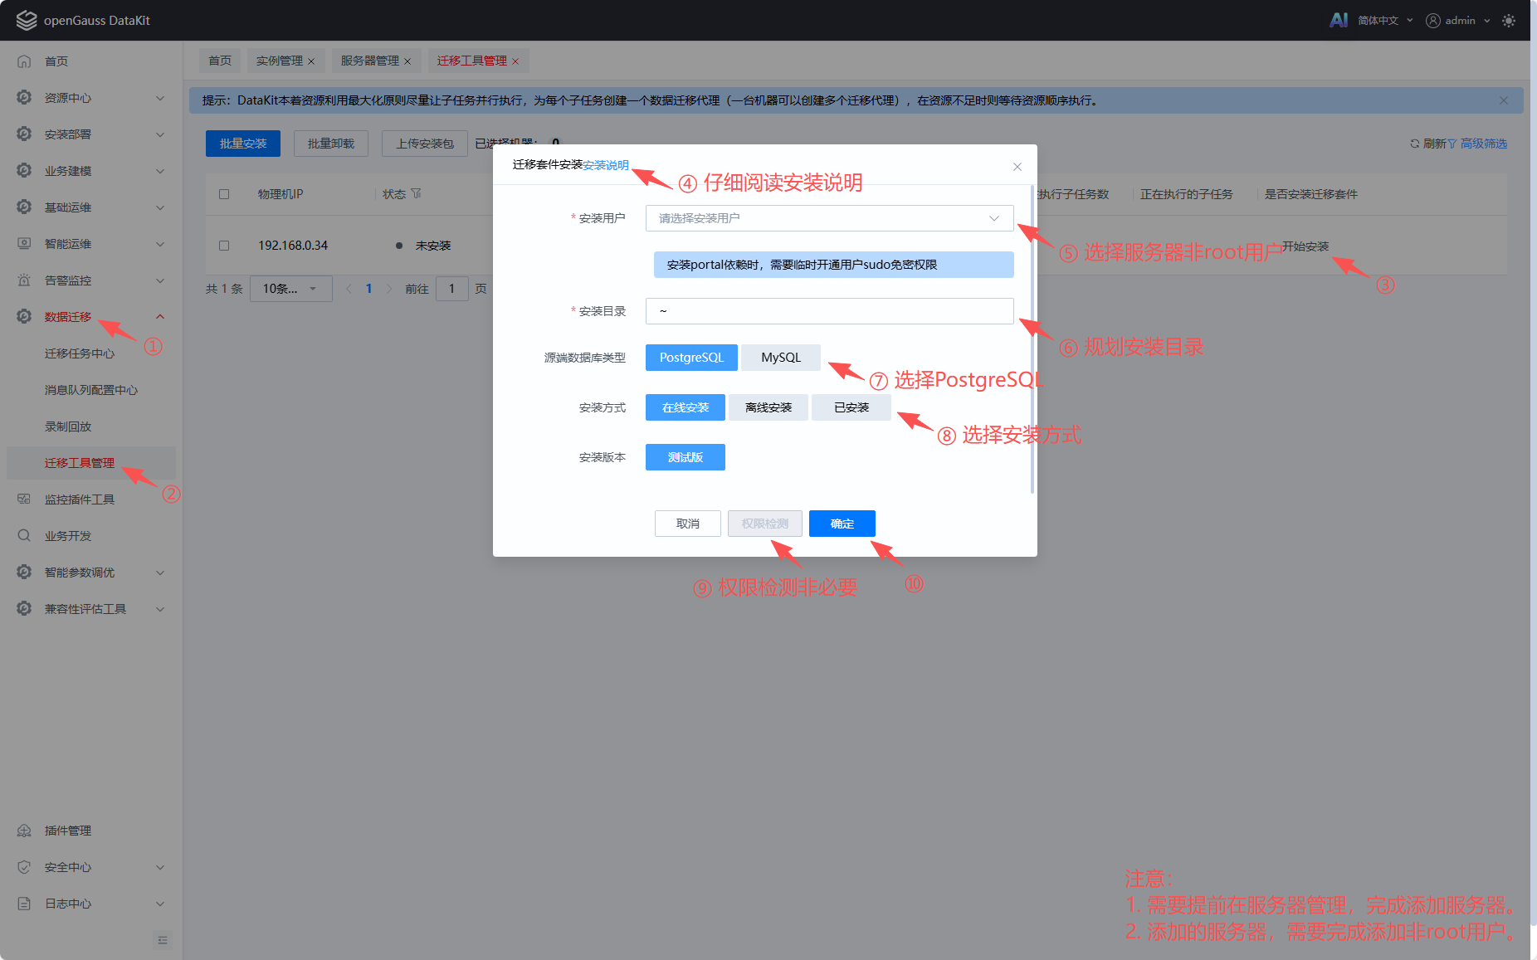Viewport: 1537px width, 960px height.
Task: Click the 确定 confirm button
Action: [x=842, y=524]
